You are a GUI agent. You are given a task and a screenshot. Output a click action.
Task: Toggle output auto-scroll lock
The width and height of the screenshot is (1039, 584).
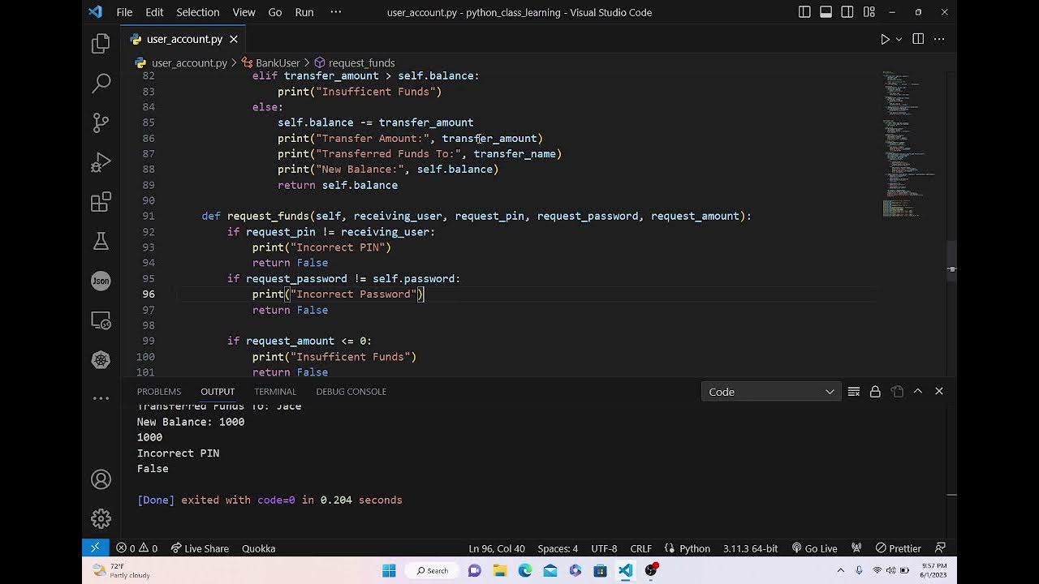[x=875, y=392]
